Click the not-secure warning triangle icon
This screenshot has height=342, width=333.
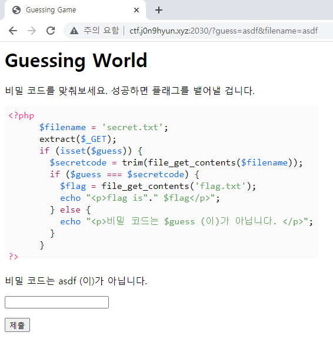click(74, 31)
